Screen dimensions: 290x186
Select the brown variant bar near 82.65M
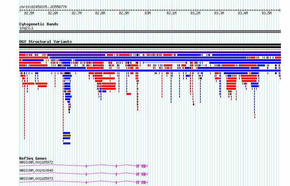tap(67, 136)
